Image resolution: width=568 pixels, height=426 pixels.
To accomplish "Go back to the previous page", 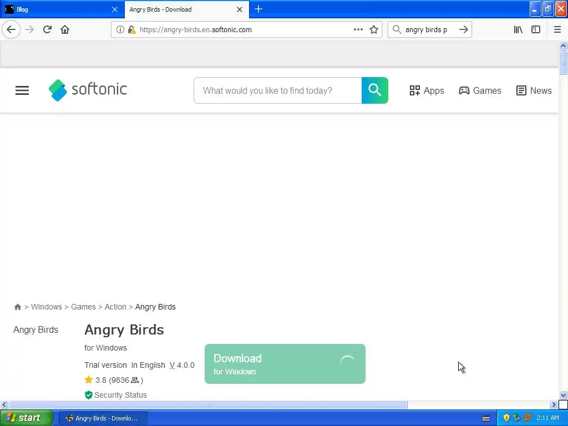I will (11, 29).
